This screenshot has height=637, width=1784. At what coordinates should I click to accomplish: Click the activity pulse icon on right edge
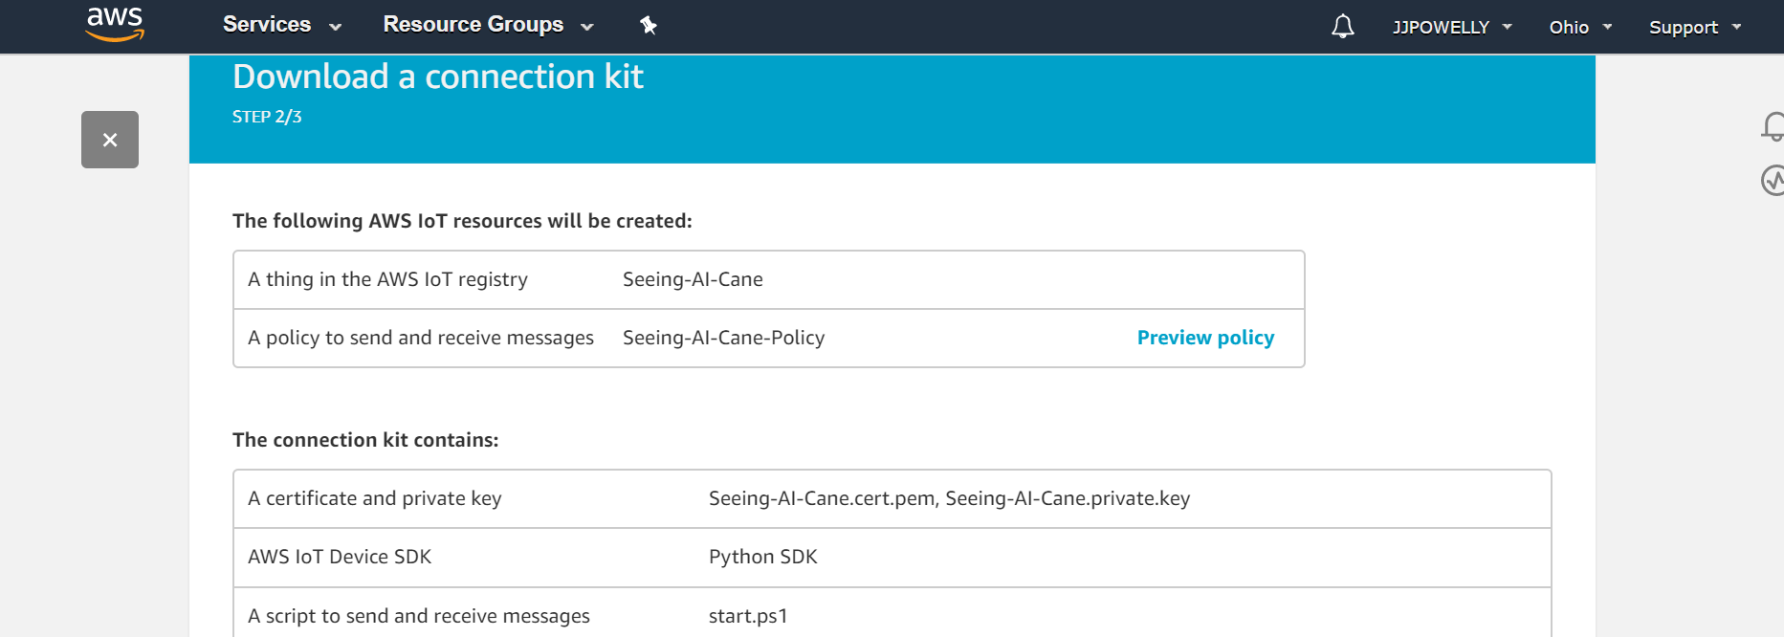pyautogui.click(x=1773, y=180)
